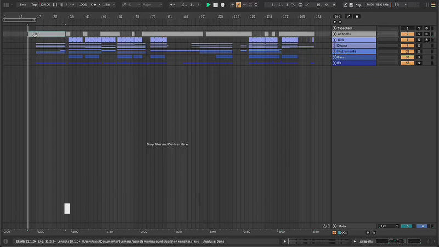Click the Follow playback arrow icon
The height and width of the screenshot is (247, 439).
coord(172,4)
